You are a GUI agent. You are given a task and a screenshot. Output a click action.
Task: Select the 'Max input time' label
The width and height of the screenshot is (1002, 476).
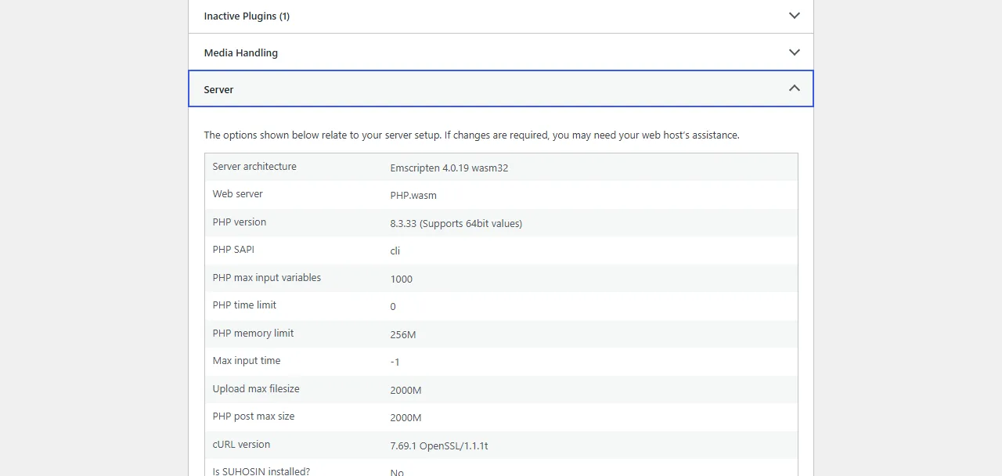(x=246, y=361)
